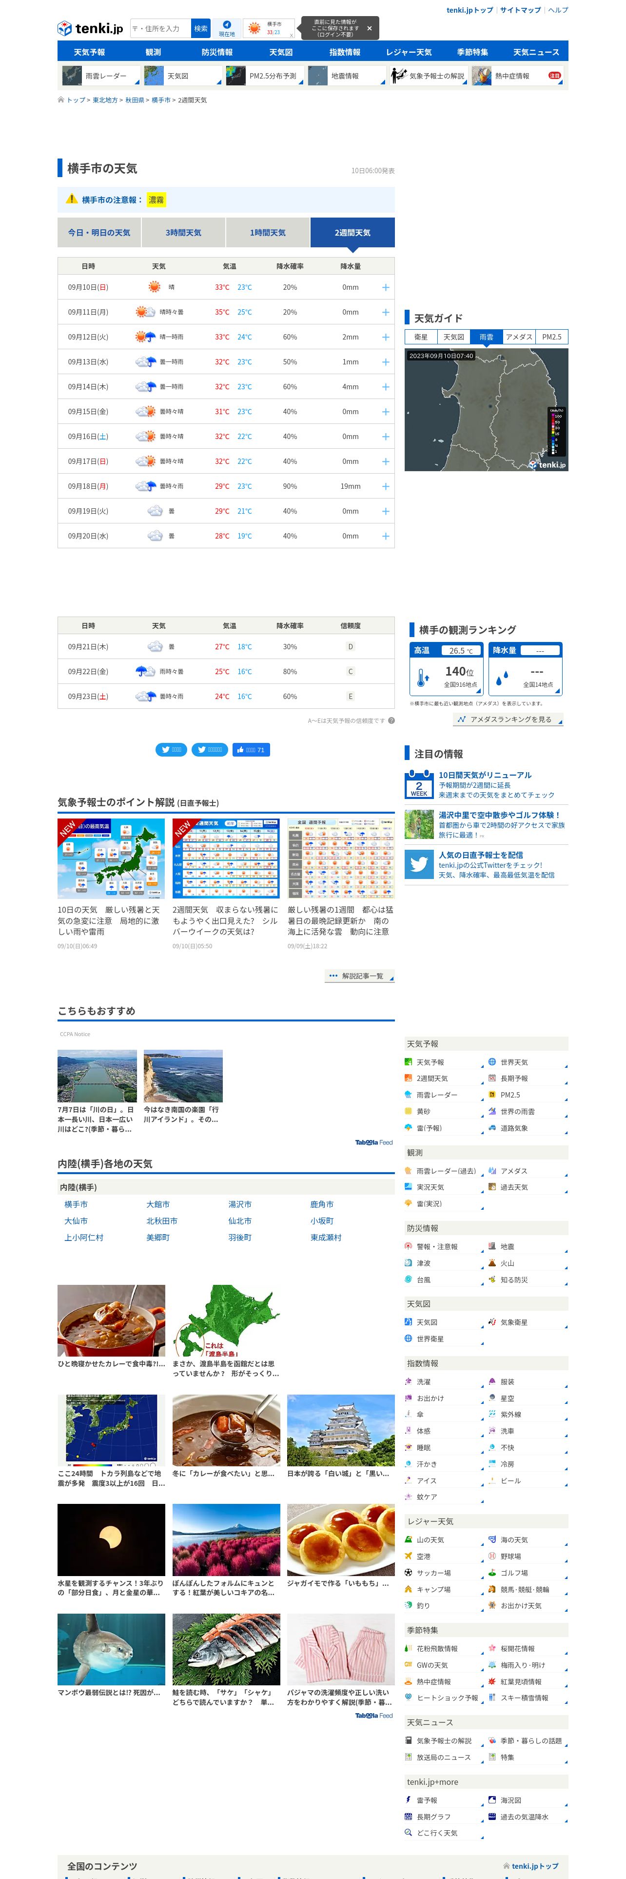The width and height of the screenshot is (626, 1879).
Task: Open 大館市 weather link
Action: coord(158,1204)
